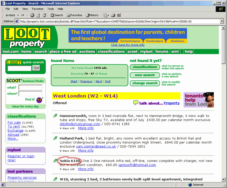The image size is (227, 188).
Task: Click the Back arrow toolbar button
Action: [x=10, y=15]
